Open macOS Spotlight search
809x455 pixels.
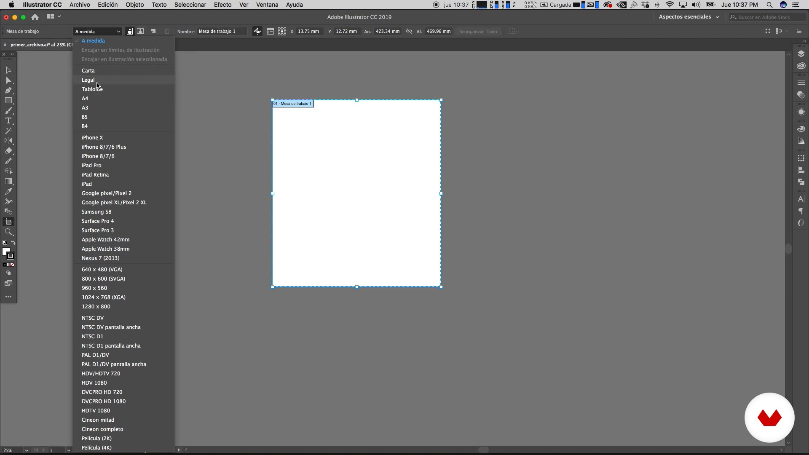tap(769, 5)
